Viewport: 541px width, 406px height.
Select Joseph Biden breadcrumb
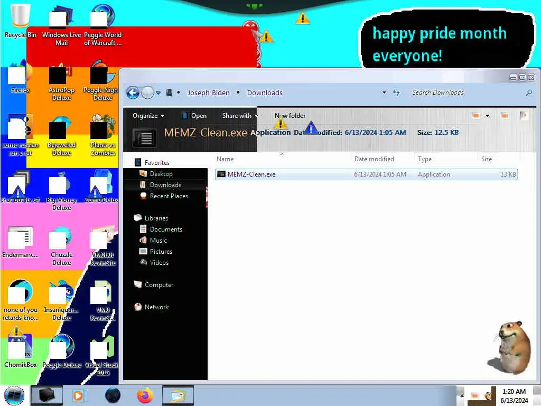pos(208,93)
